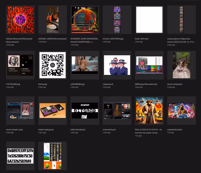The height and width of the screenshot is (173, 201).
Task: Select the SjfBsCpqy-Recovered.psd editor screenshot thumbnail
Action: tap(149, 65)
